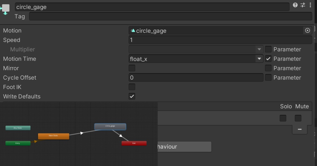Select the orange New State node

tap(54, 136)
